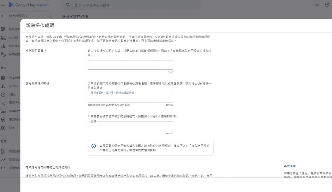Open 版本總覽 icon in sidebar
The width and height of the screenshot is (332, 192).
[x=3, y=78]
